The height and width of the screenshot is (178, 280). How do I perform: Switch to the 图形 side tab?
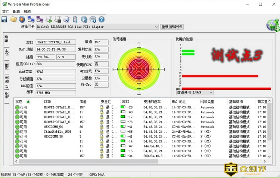tap(6, 66)
